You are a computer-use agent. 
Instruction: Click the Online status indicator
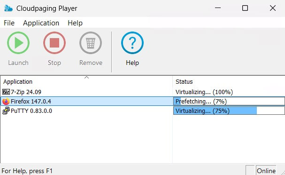[x=266, y=171]
